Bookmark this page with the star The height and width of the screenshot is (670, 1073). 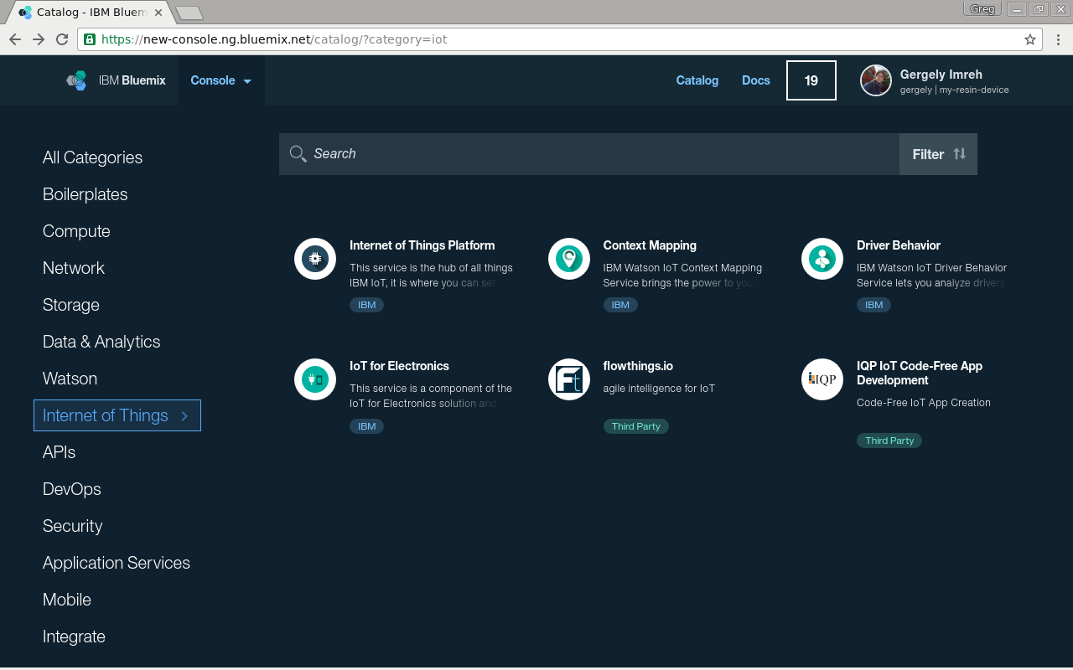1030,39
